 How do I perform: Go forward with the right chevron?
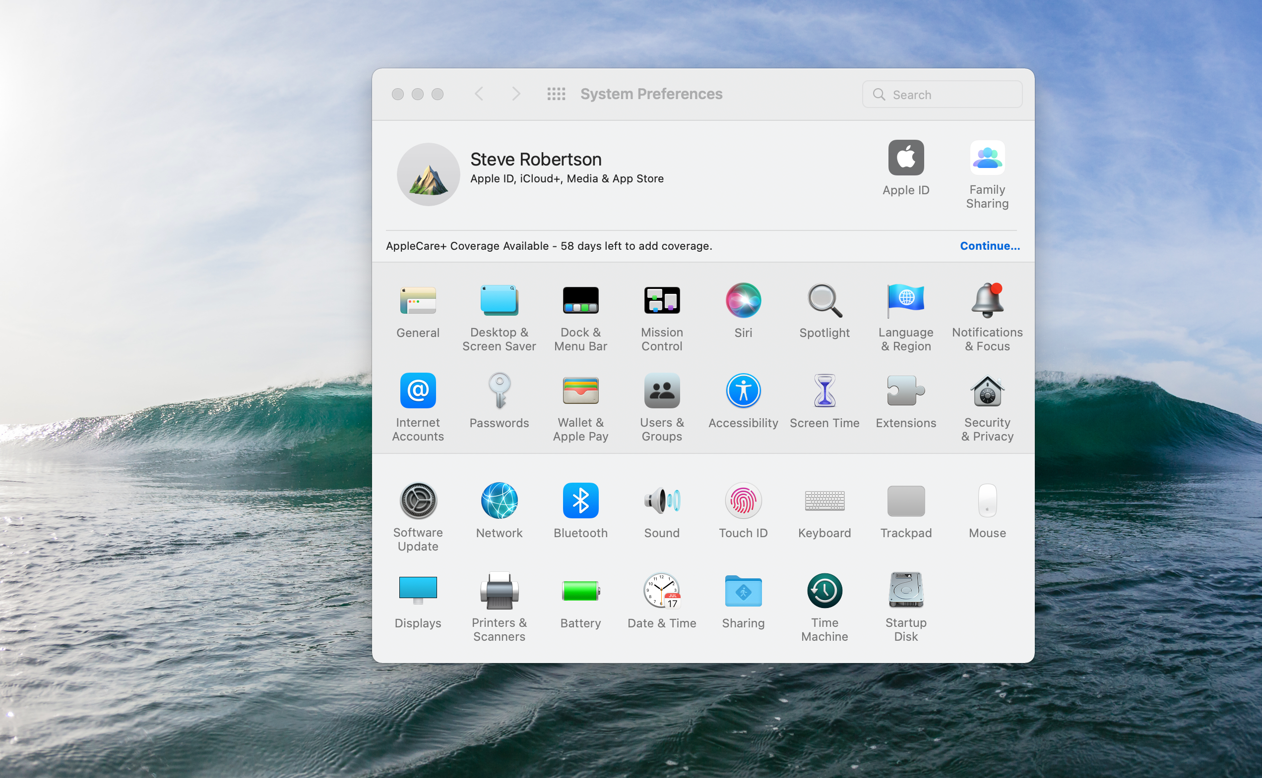click(x=516, y=94)
